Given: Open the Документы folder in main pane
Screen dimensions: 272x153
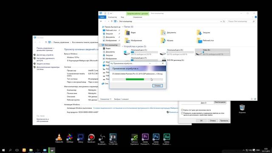Looking at the screenshot, I should click(x=168, y=32).
